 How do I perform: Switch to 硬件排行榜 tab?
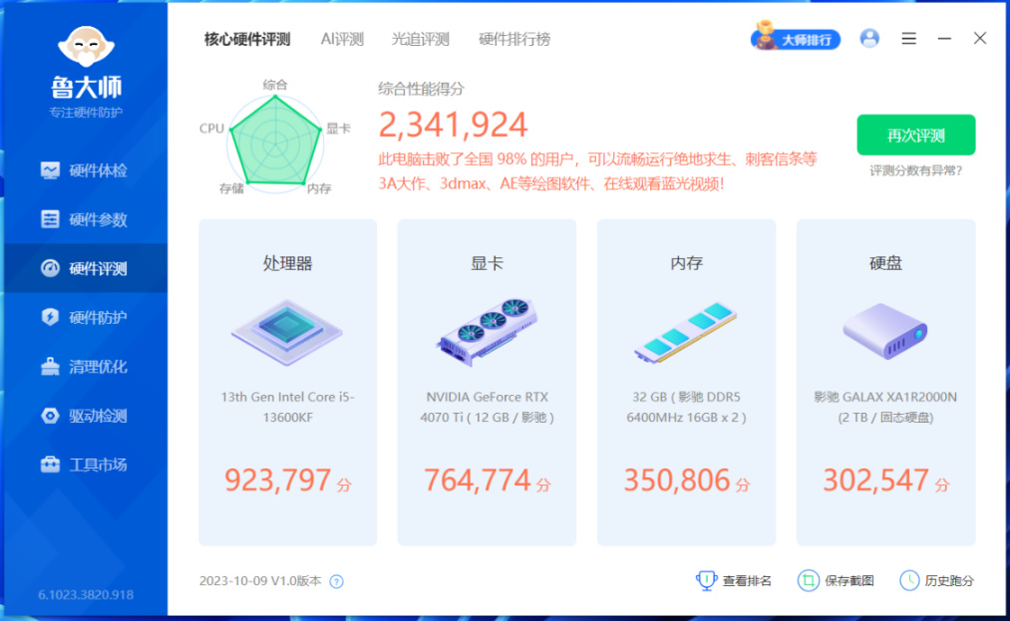point(514,39)
